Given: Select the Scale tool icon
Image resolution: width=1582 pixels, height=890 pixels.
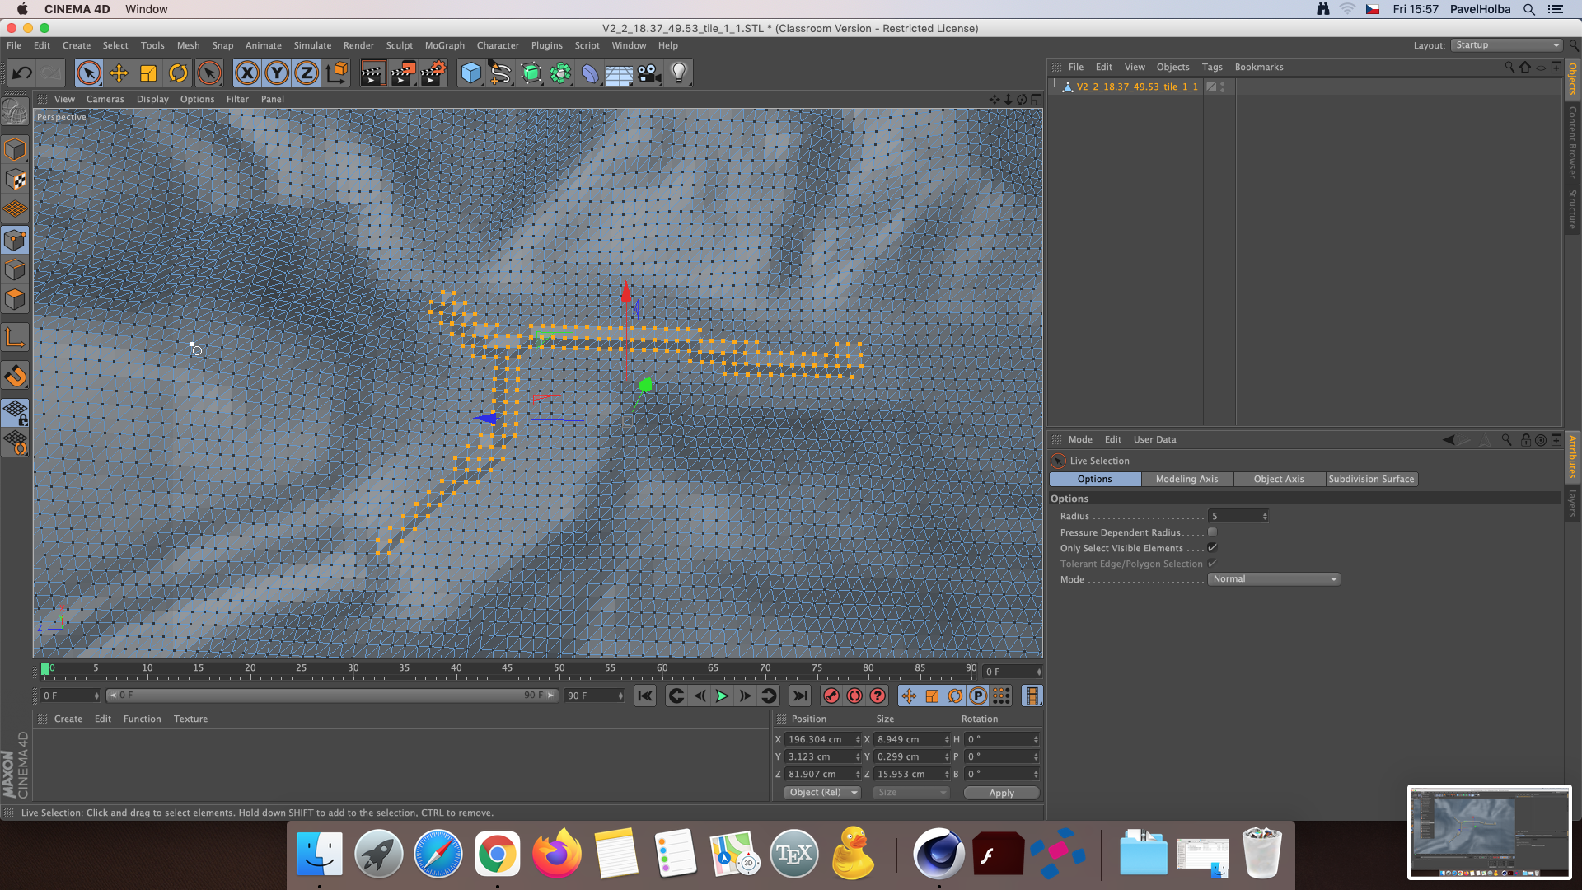Looking at the screenshot, I should click(148, 73).
